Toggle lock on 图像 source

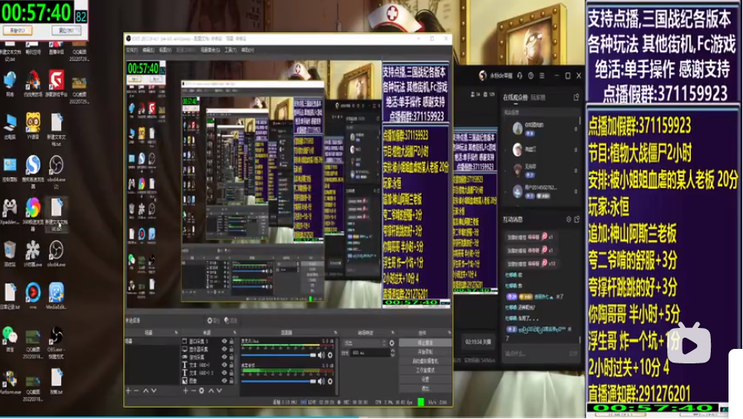(x=232, y=380)
